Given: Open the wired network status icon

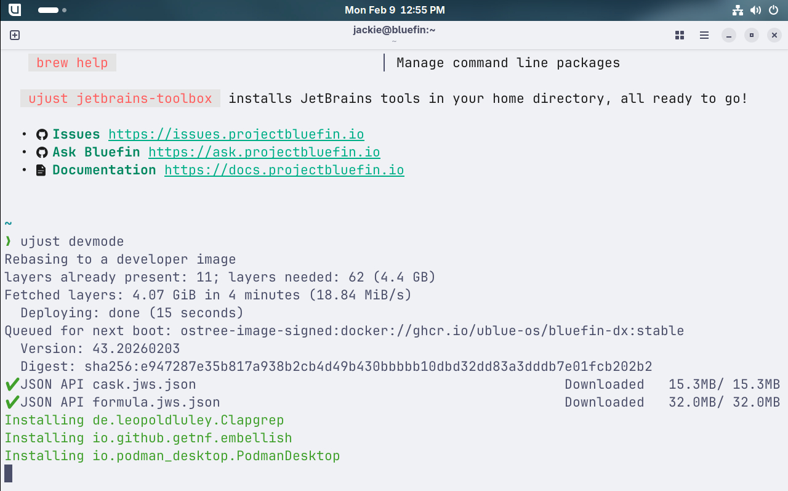Looking at the screenshot, I should pos(738,10).
